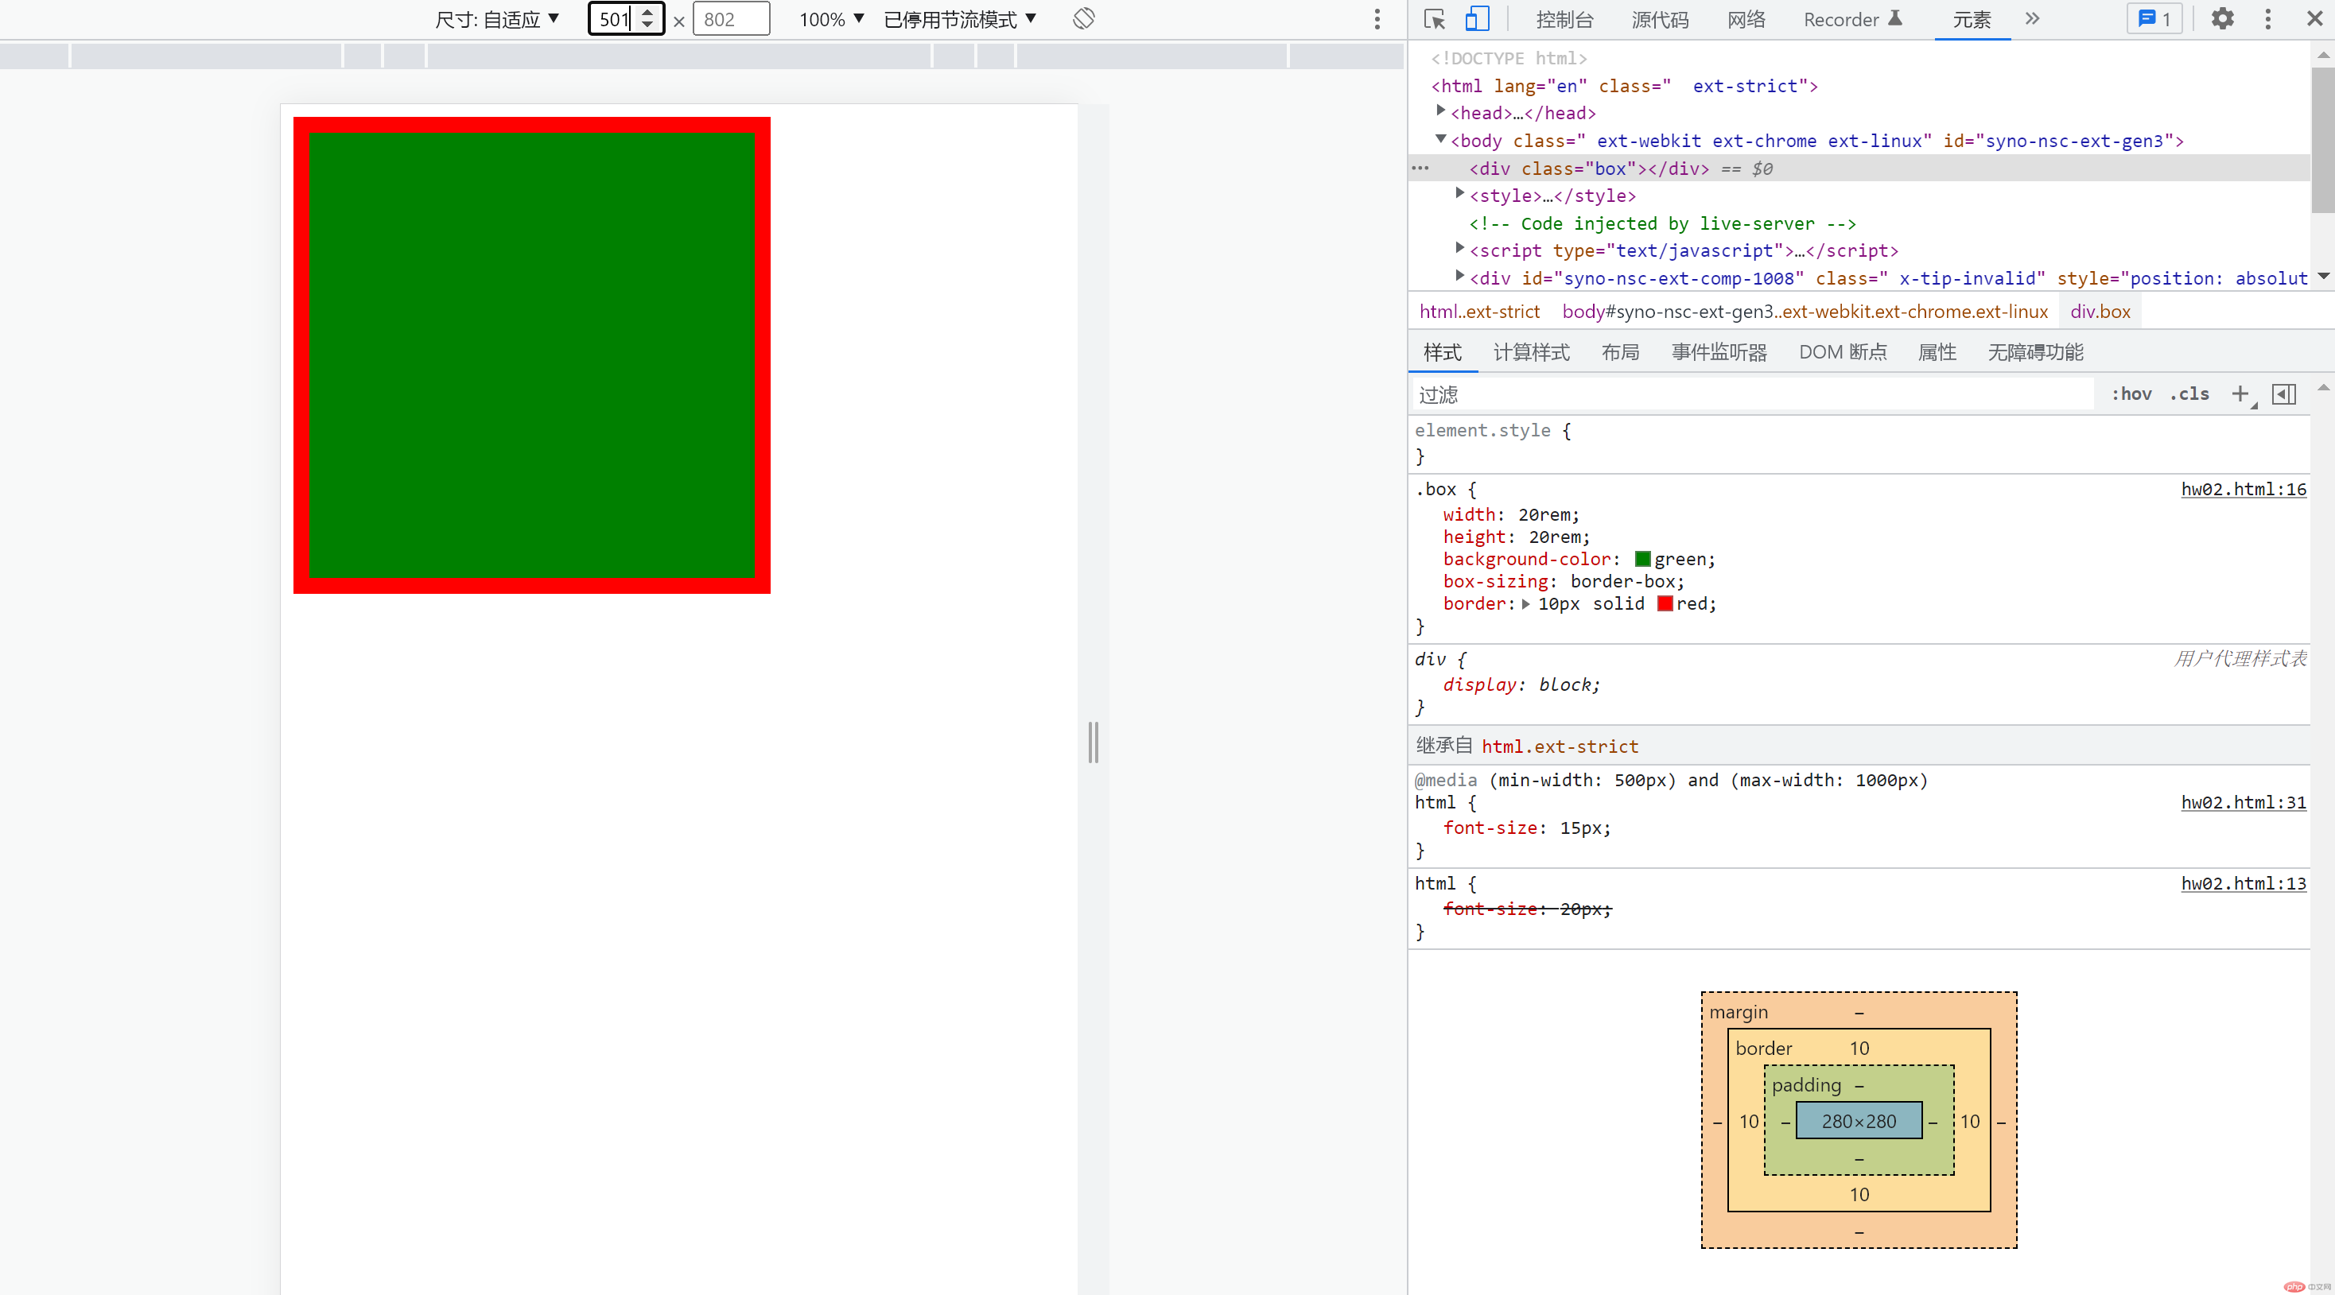Image resolution: width=2335 pixels, height=1295 pixels.
Task: Open source link hw02.html:16
Action: tap(2244, 490)
